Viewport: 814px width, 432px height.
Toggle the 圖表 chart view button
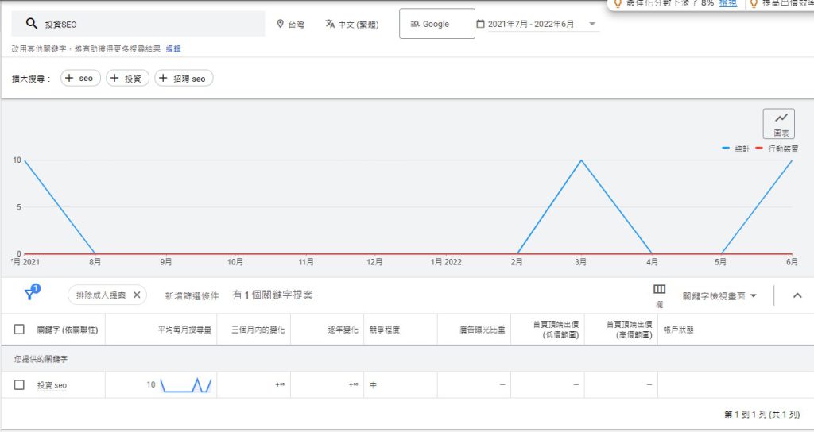[779, 123]
